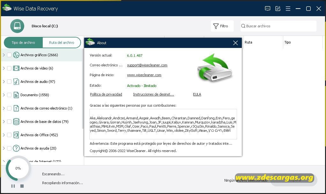Screen dimensions: 326x194
Task: Click the circular 0% scan progress indicator
Action: click(18, 168)
